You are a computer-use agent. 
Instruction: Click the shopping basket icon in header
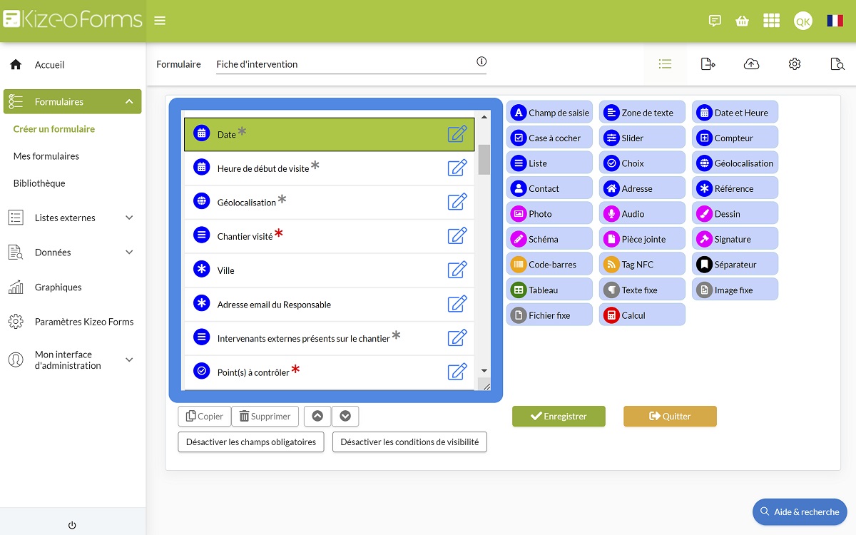click(x=743, y=21)
